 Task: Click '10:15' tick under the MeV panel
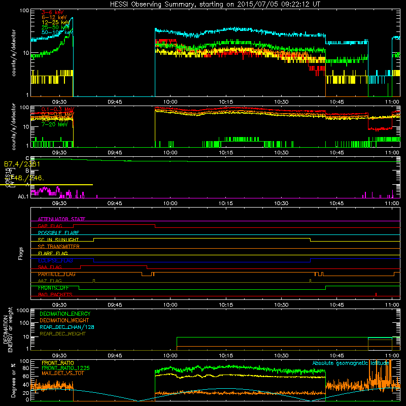point(226,153)
